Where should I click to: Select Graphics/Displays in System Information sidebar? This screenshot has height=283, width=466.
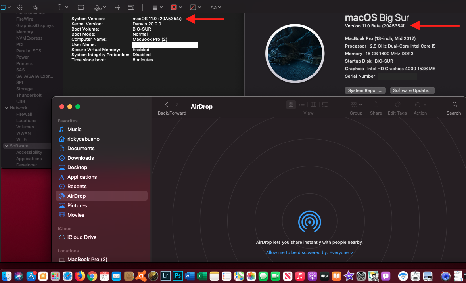pyautogui.click(x=35, y=25)
